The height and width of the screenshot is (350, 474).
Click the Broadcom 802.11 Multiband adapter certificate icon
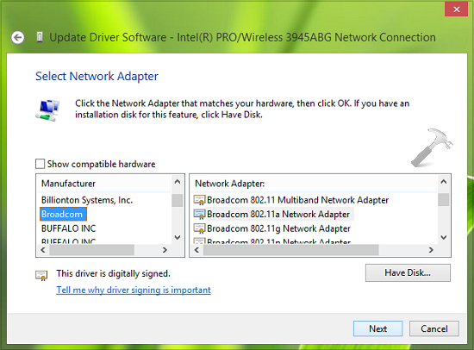pos(199,200)
